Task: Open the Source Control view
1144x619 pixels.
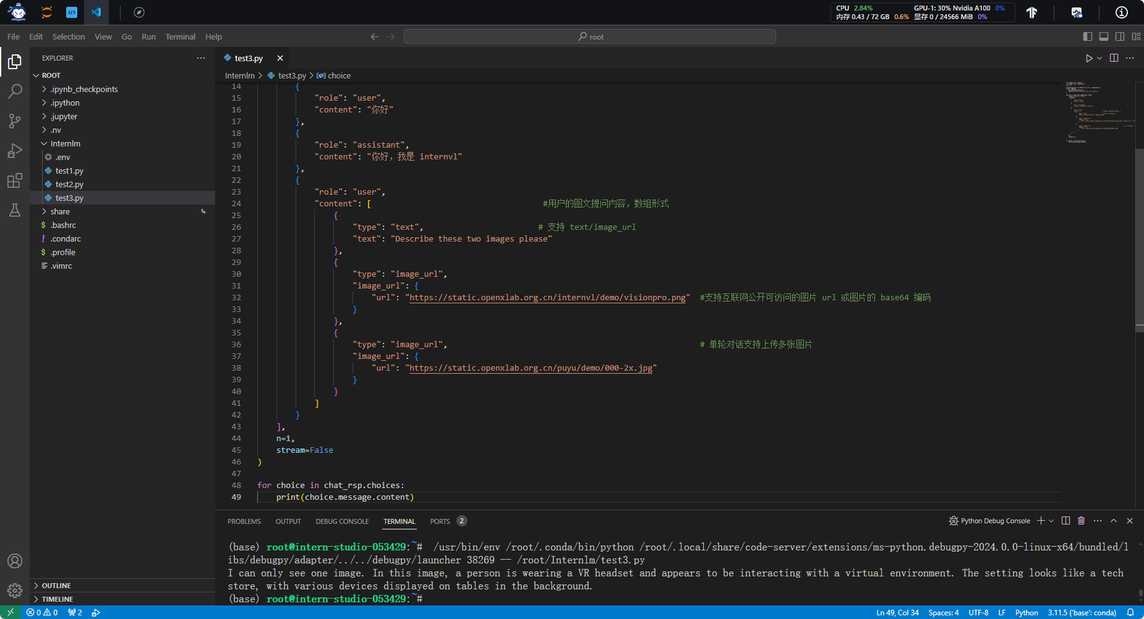Action: [x=15, y=121]
